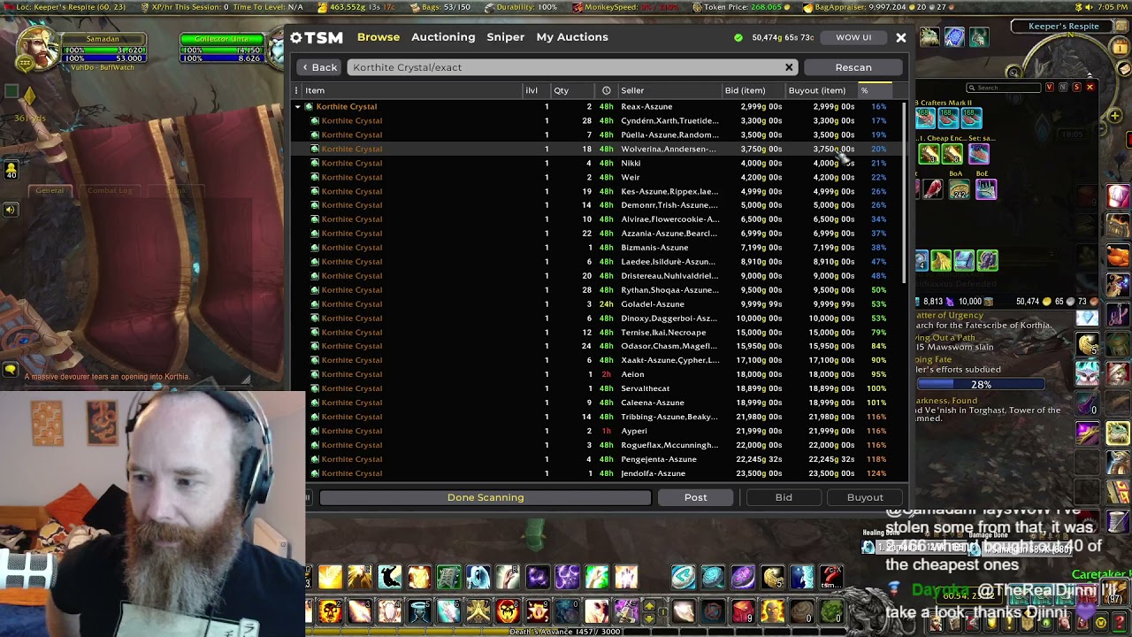
Task: Click the green dragon buff icon
Action: click(x=929, y=37)
